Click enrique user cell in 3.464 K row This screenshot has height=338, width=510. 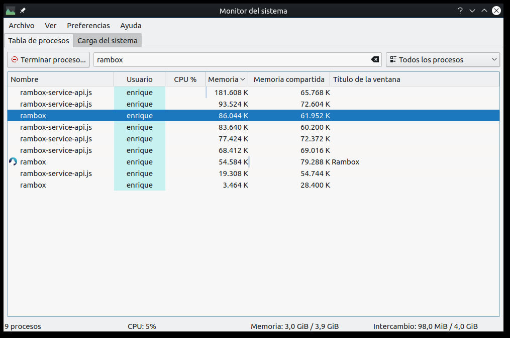pos(140,185)
